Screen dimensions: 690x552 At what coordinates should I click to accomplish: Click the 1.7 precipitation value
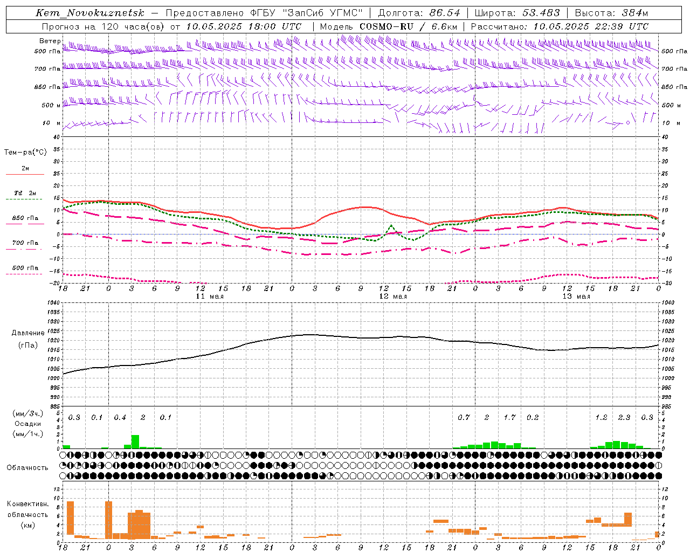click(x=509, y=418)
